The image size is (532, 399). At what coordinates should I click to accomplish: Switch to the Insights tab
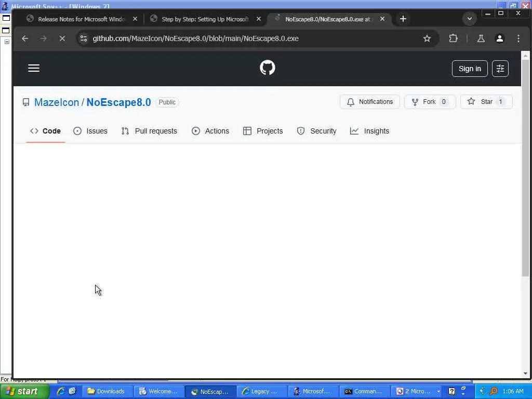(x=369, y=131)
